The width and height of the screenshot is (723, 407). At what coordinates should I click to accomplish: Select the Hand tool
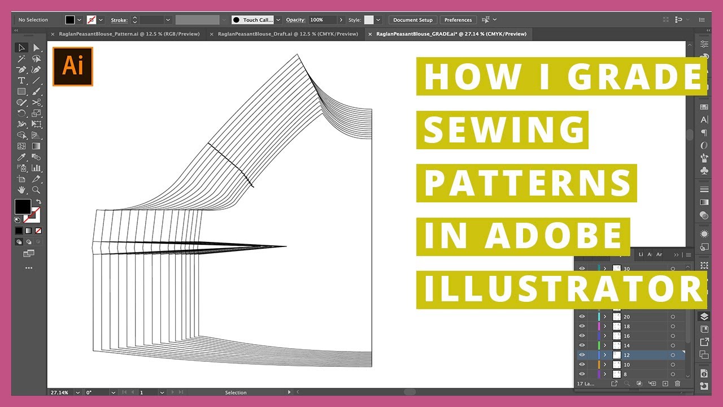[21, 190]
